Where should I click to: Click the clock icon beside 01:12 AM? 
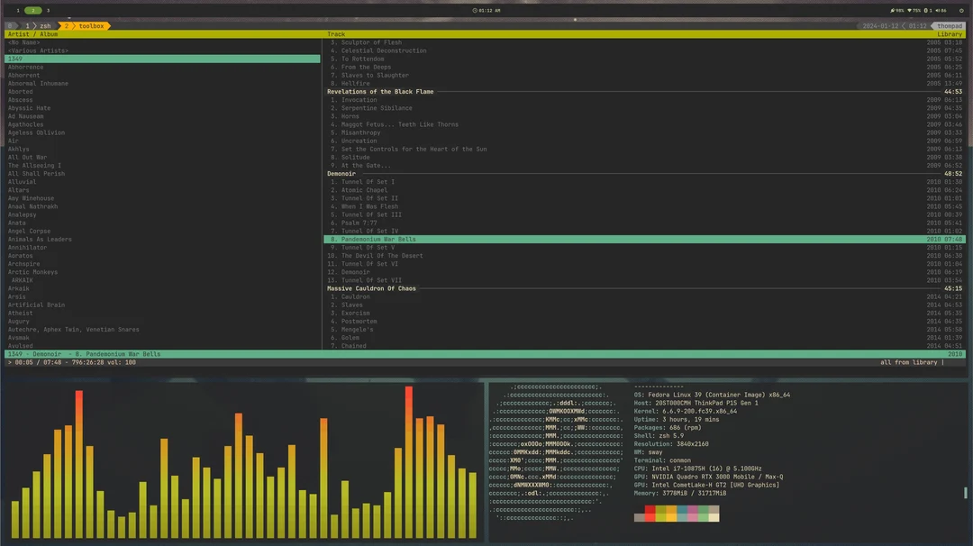click(x=474, y=10)
